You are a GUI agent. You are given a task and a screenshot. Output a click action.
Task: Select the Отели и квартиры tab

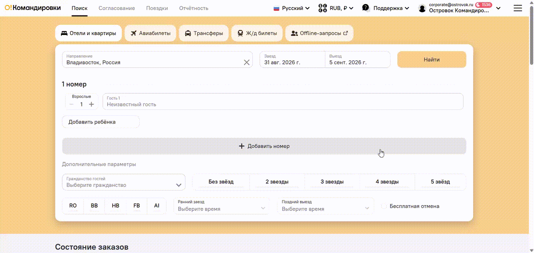88,33
